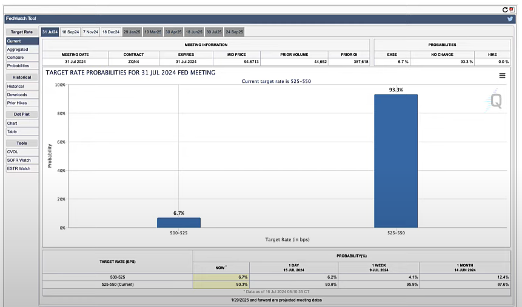The image size is (522, 307).
Task: Select Compare in the sidebar
Action: tap(15, 58)
